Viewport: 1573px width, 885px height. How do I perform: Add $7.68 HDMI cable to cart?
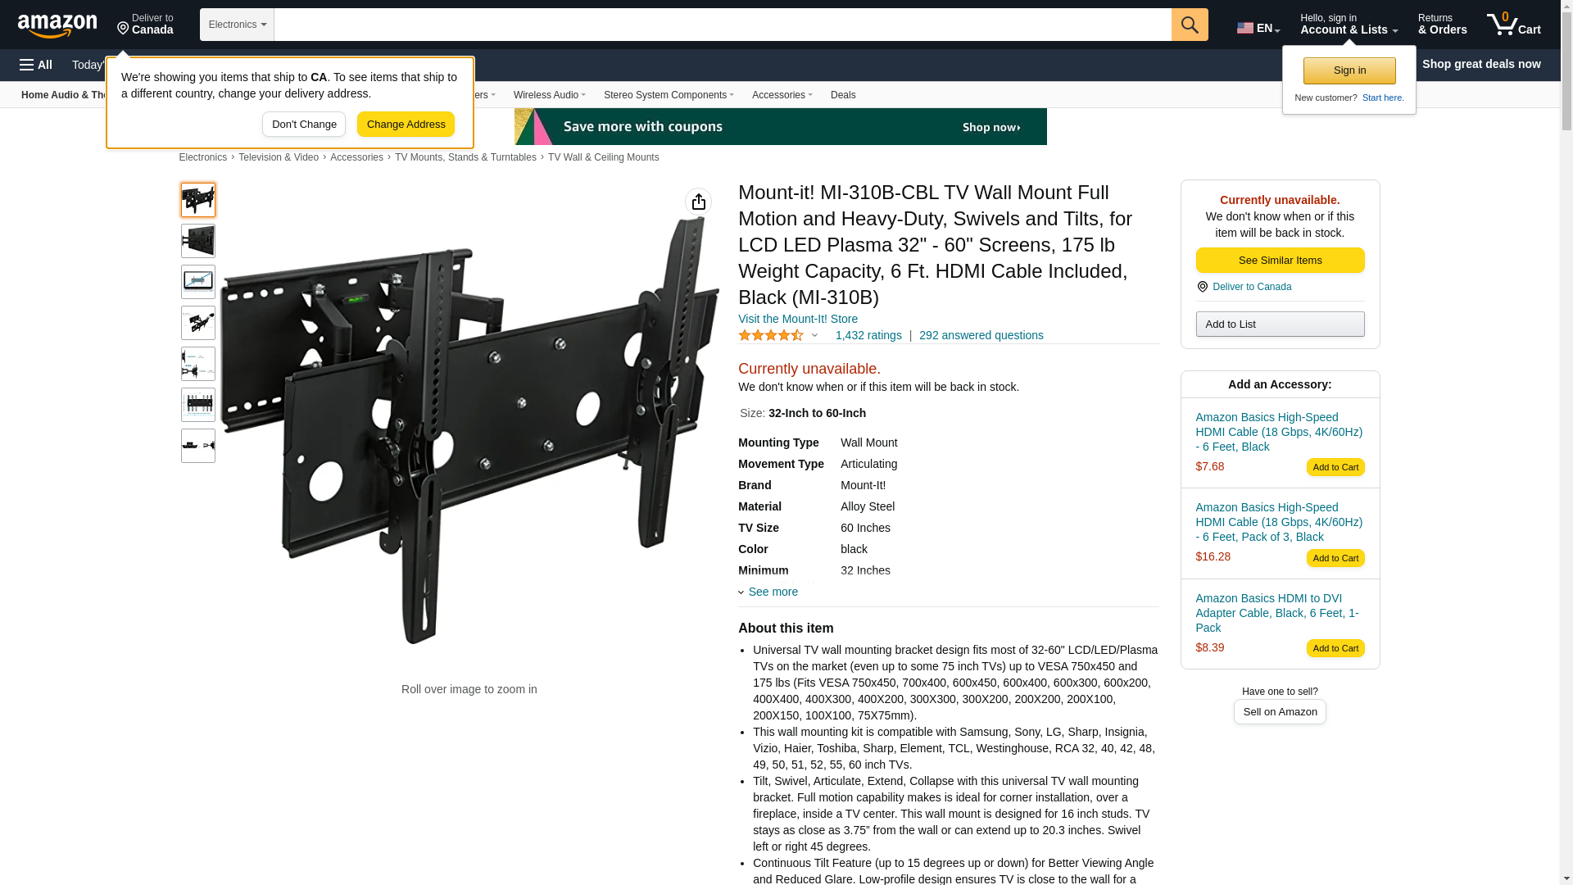point(1335,467)
